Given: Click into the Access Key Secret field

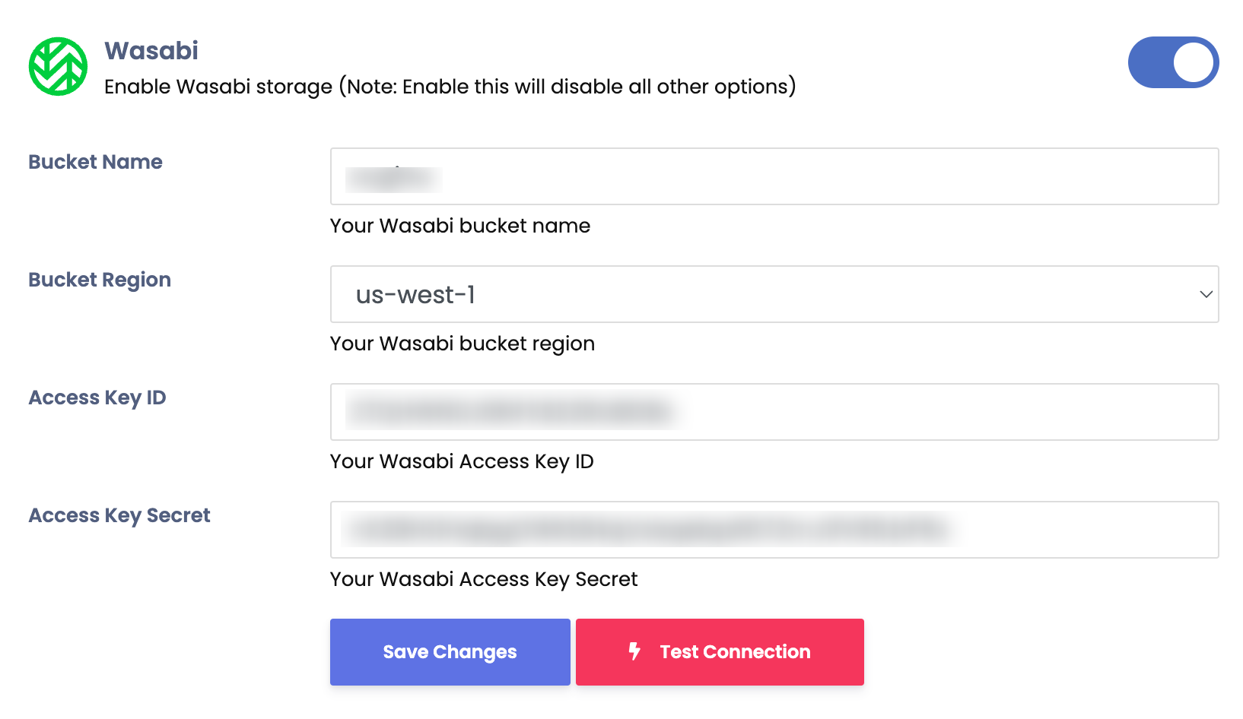Looking at the screenshot, I should (x=774, y=530).
